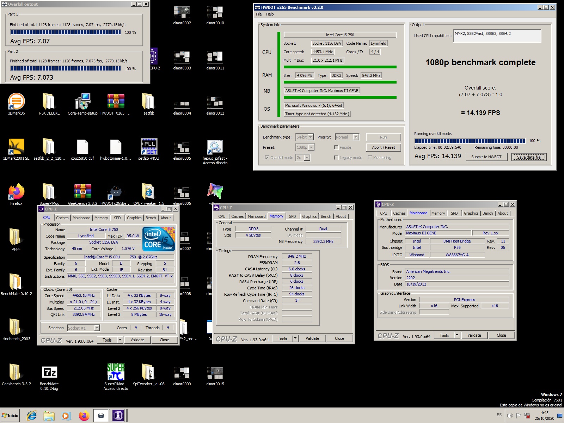The height and width of the screenshot is (423, 564).
Task: Switch to SPD tab in Memory window
Action: point(292,216)
